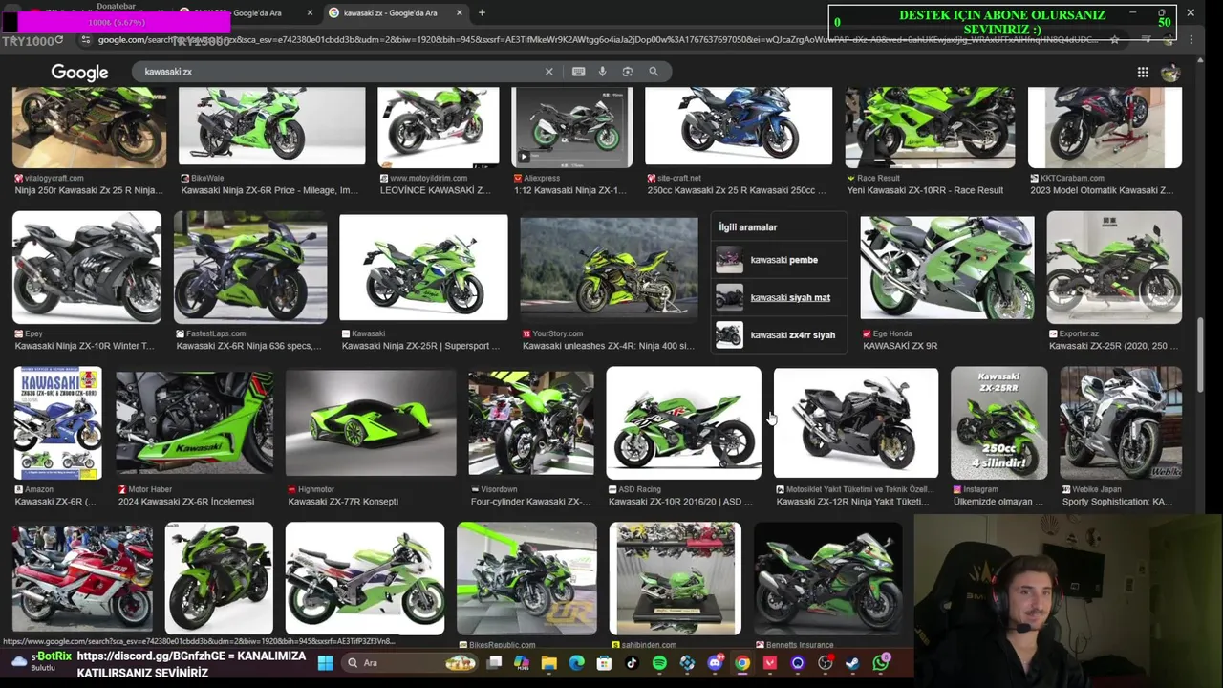Screen dimensions: 1223x688
Task: Open the Instagram 250cc 4 silindir image
Action: pos(998,422)
